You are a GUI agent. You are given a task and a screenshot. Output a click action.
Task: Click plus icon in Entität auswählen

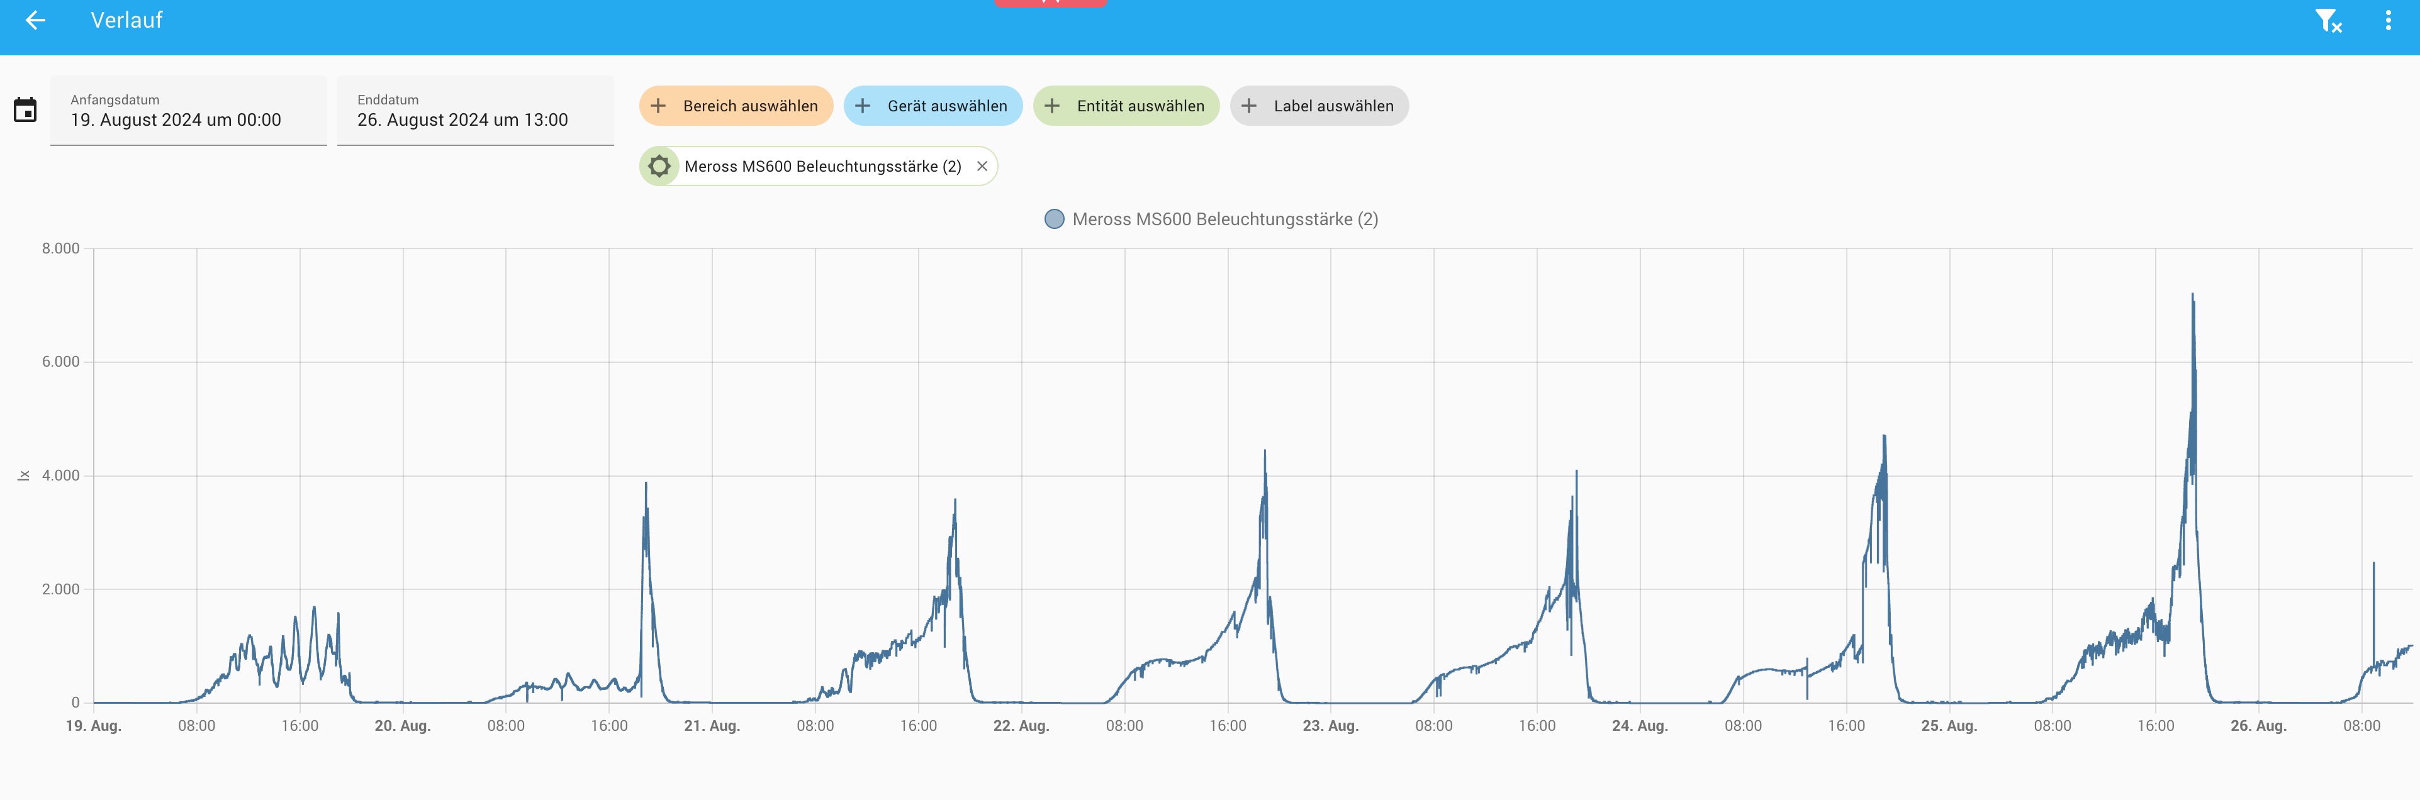tap(1052, 106)
